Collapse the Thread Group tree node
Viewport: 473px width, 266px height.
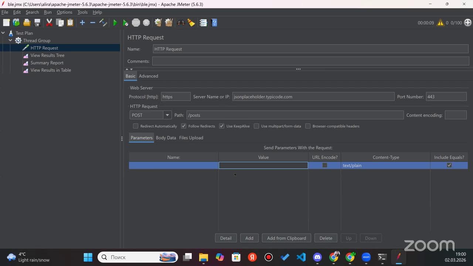coord(10,40)
